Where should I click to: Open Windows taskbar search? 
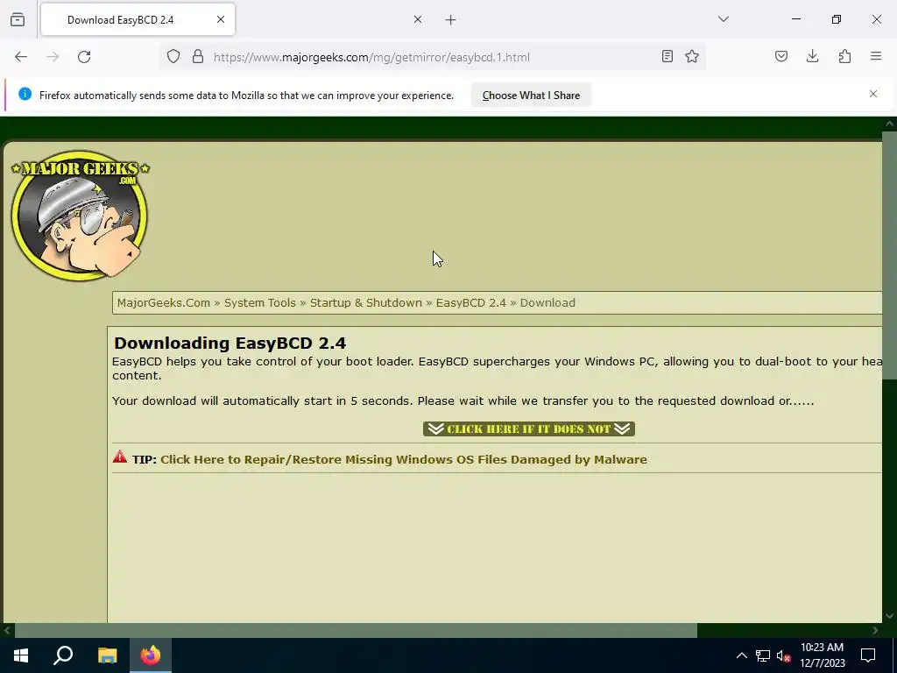[x=63, y=655]
